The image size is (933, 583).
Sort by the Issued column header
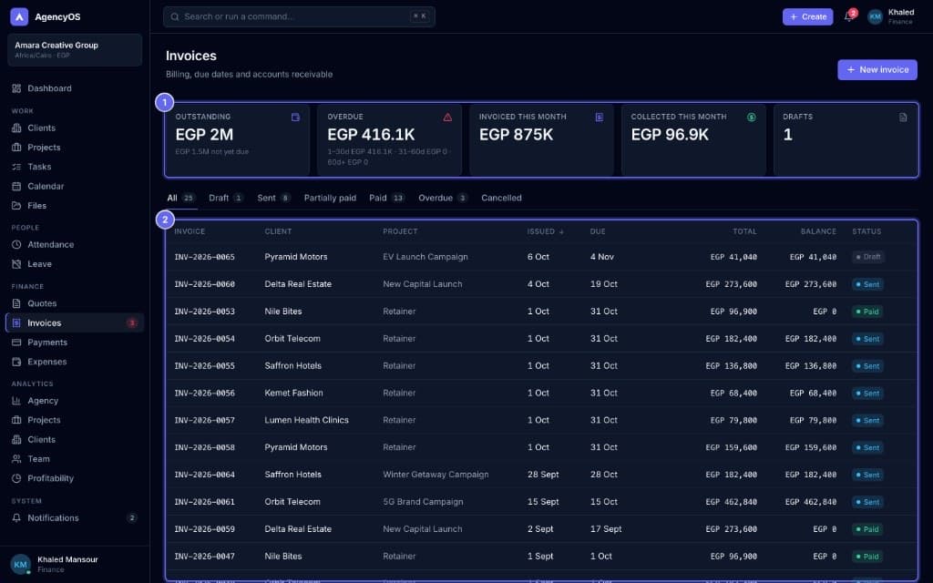point(545,231)
